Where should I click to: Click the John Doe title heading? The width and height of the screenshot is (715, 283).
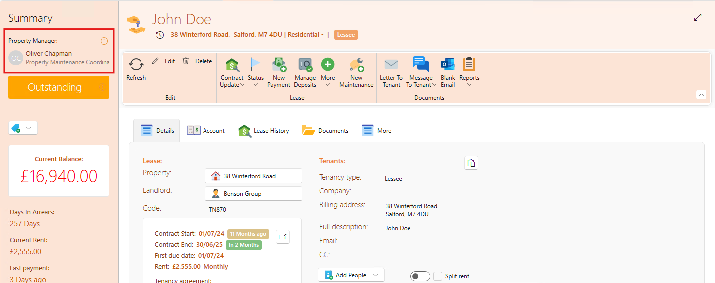click(182, 19)
